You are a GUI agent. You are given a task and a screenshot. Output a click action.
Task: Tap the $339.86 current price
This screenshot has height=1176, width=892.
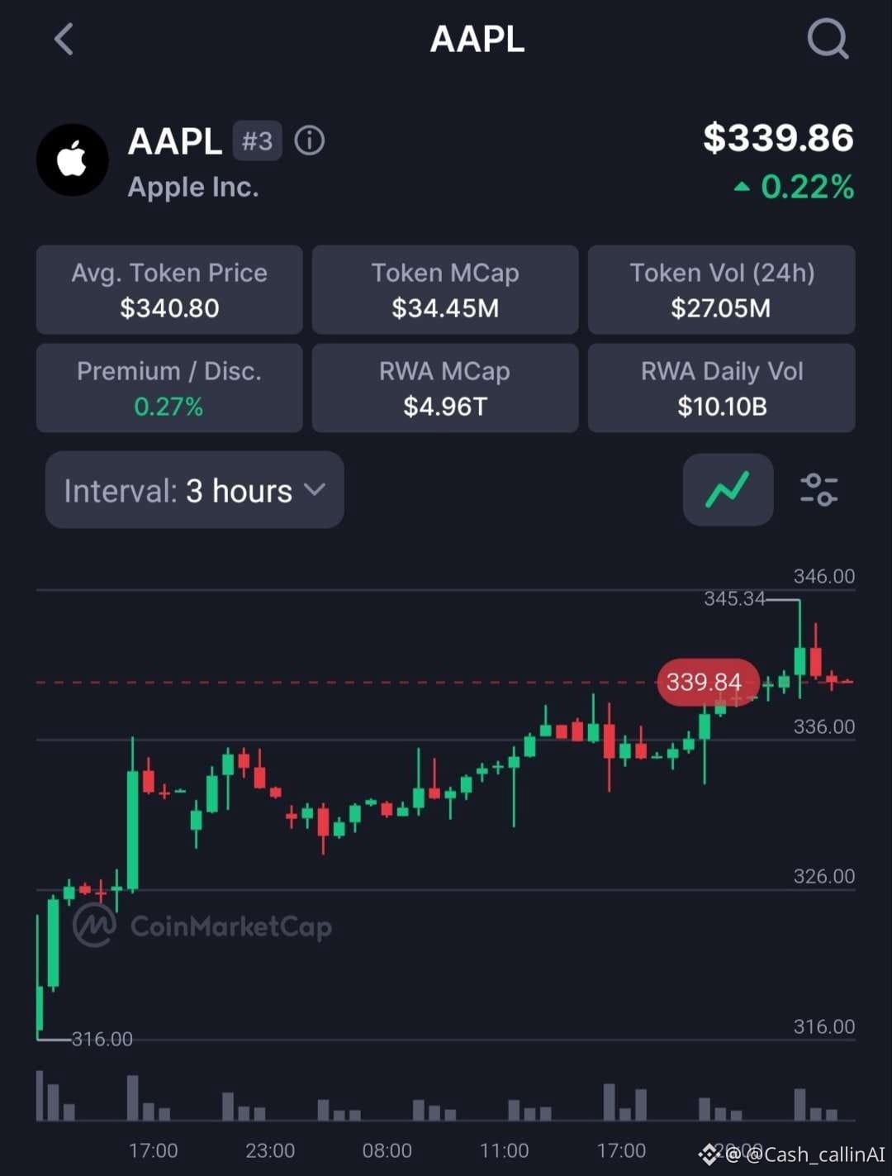(x=778, y=138)
